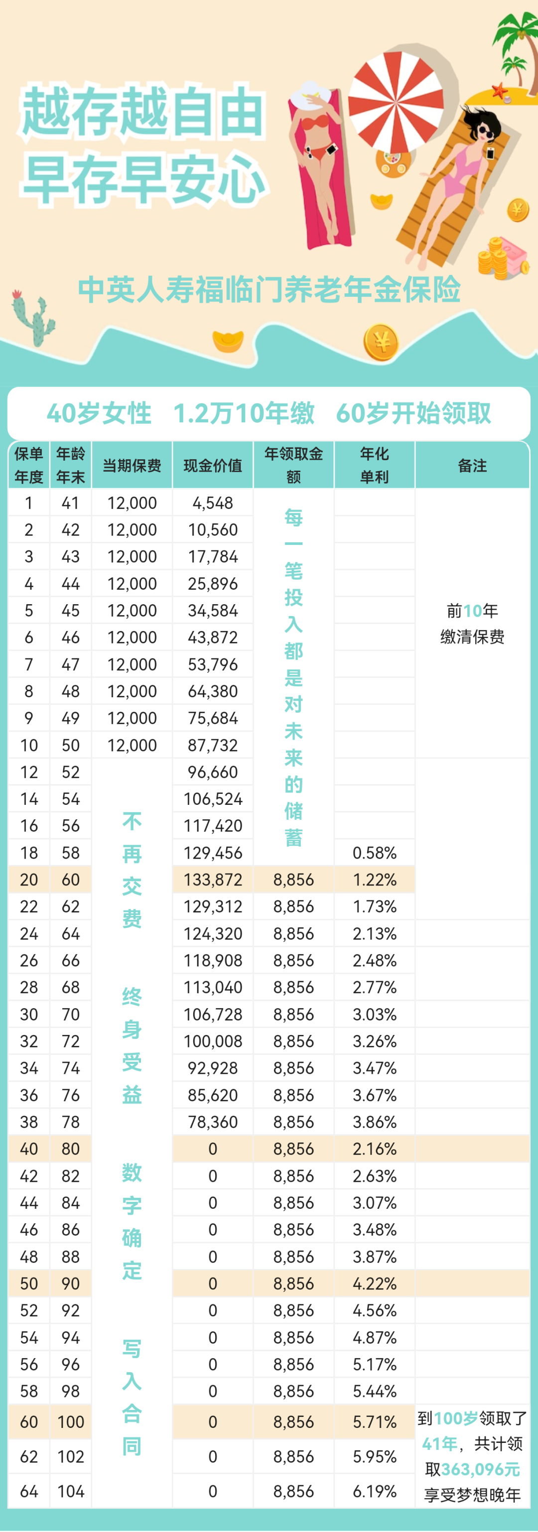538x1532 pixels.
Task: Click the yen coin on the wave
Action: (x=381, y=342)
